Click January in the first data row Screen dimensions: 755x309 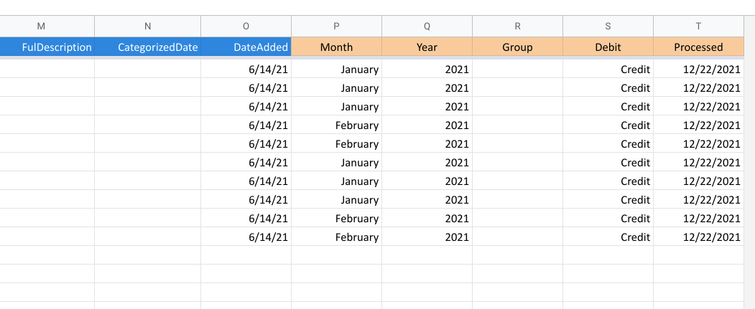point(337,70)
